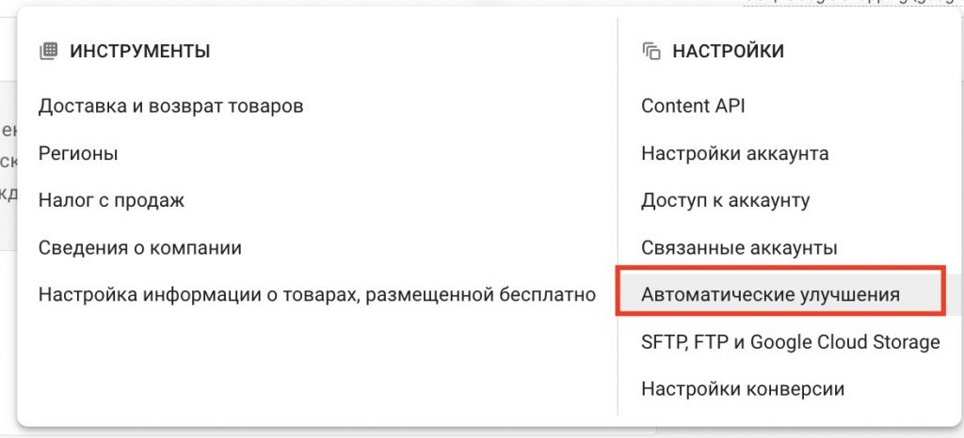Click the Настройки stacked-squares icon
The height and width of the screenshot is (438, 964).
[651, 51]
